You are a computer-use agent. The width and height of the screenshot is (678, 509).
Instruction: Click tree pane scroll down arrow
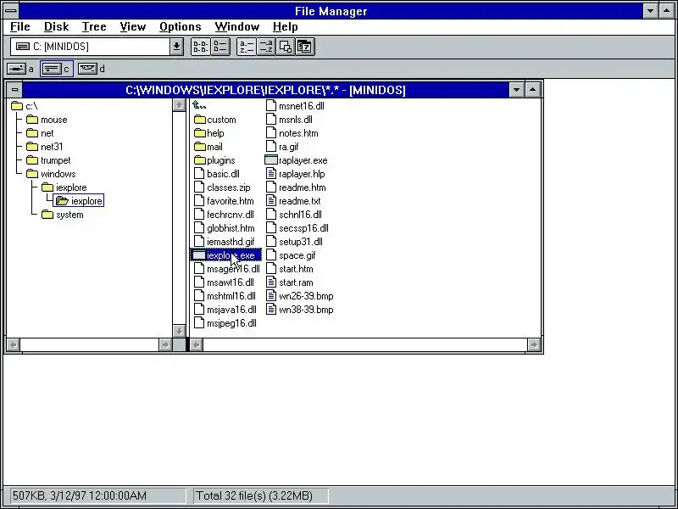pos(179,331)
